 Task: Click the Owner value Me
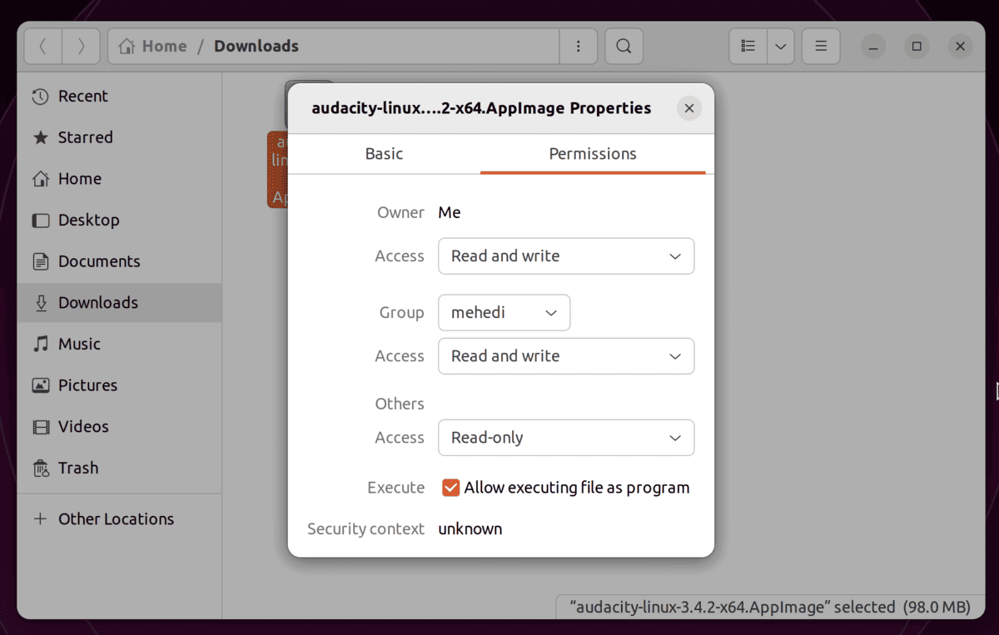point(450,213)
